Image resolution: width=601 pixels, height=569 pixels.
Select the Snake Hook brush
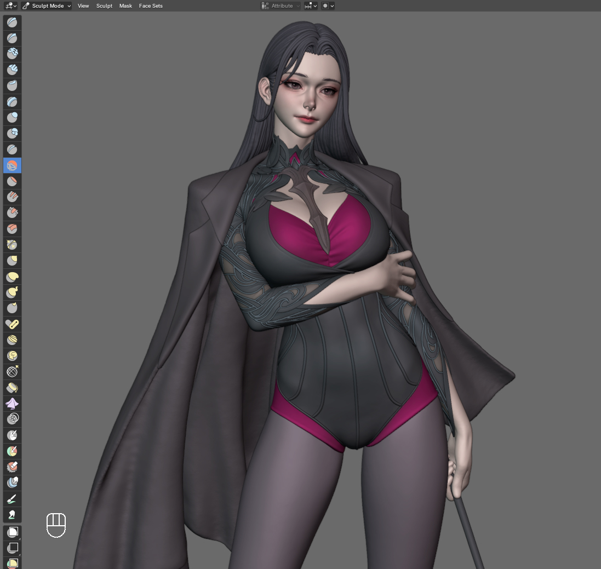[x=12, y=292]
